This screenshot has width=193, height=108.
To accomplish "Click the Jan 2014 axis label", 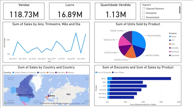I will click(32, 59).
